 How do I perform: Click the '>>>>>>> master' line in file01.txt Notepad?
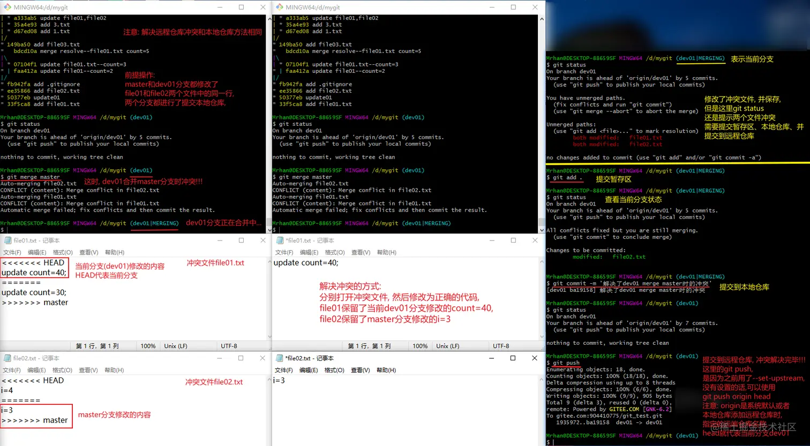click(x=35, y=303)
